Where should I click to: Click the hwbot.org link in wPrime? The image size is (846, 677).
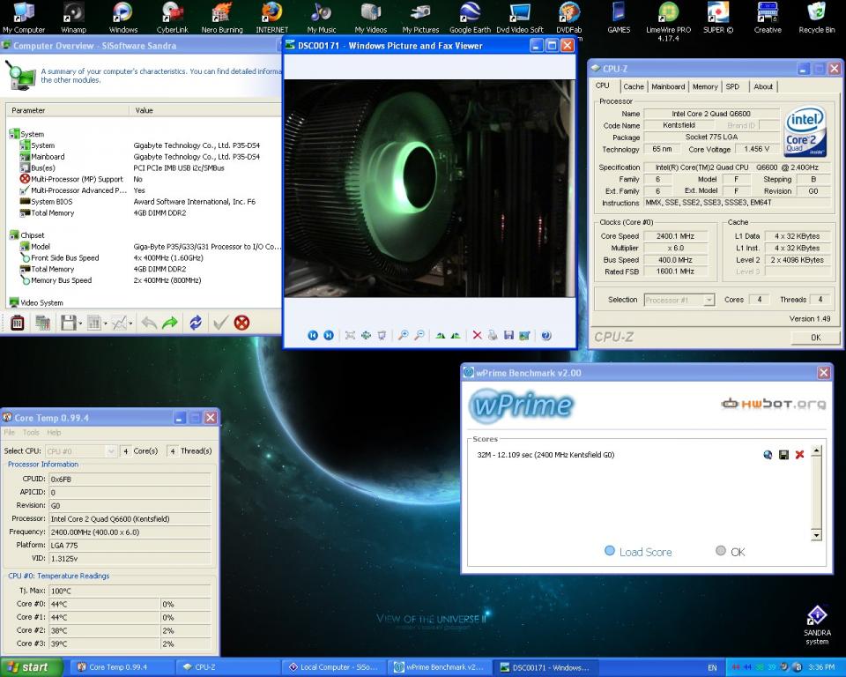pos(773,403)
